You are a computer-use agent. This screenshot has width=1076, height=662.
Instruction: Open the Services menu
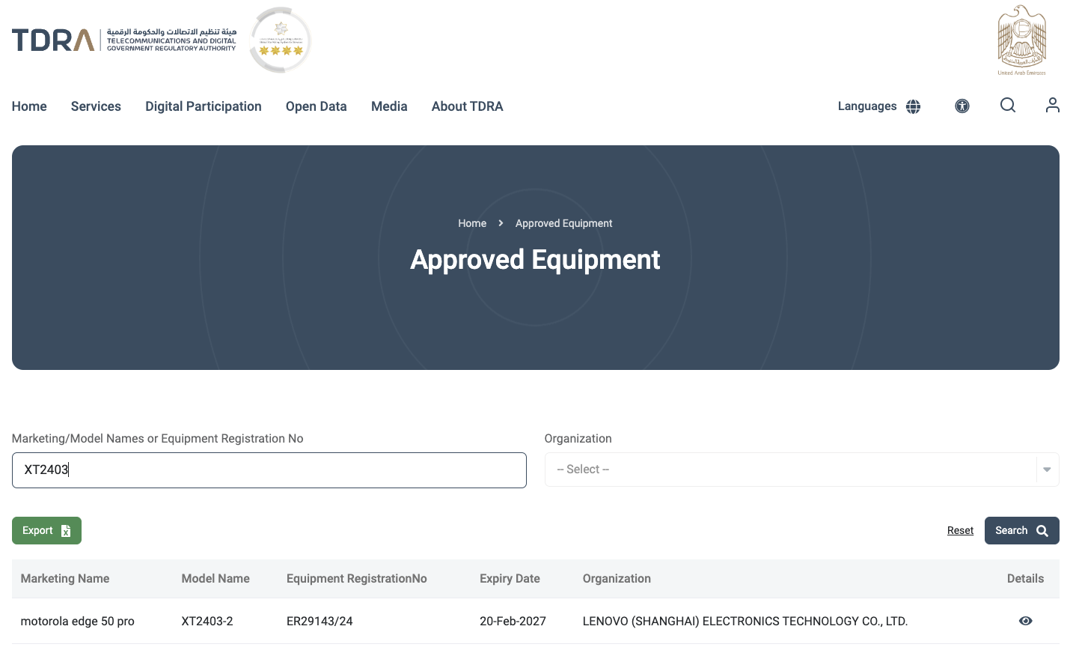pyautogui.click(x=96, y=106)
